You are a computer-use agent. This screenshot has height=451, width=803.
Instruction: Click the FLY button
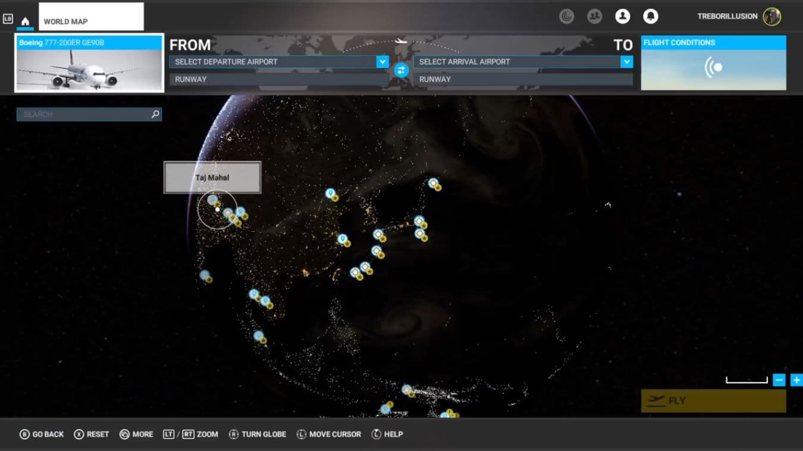(x=713, y=401)
